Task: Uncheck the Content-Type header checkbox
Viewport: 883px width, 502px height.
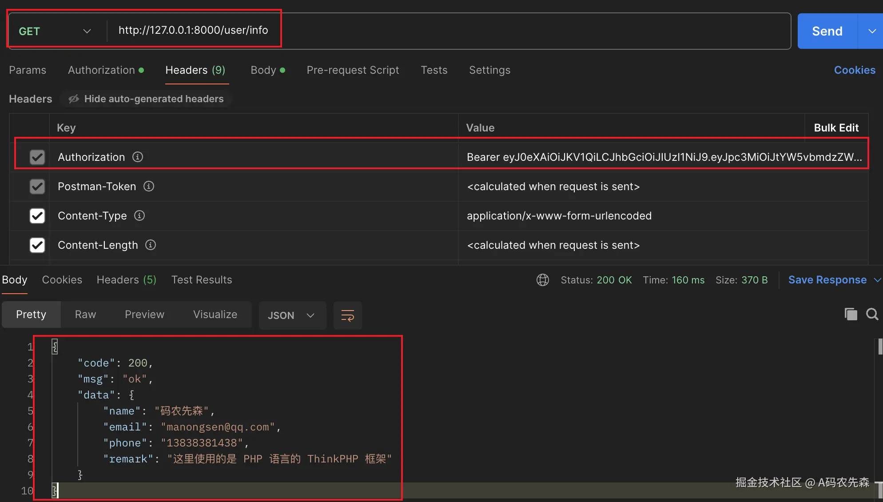Action: [37, 216]
